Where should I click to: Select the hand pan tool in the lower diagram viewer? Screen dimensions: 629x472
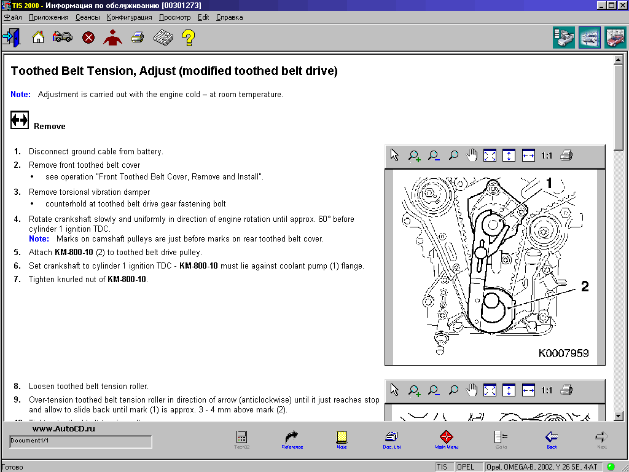472,390
